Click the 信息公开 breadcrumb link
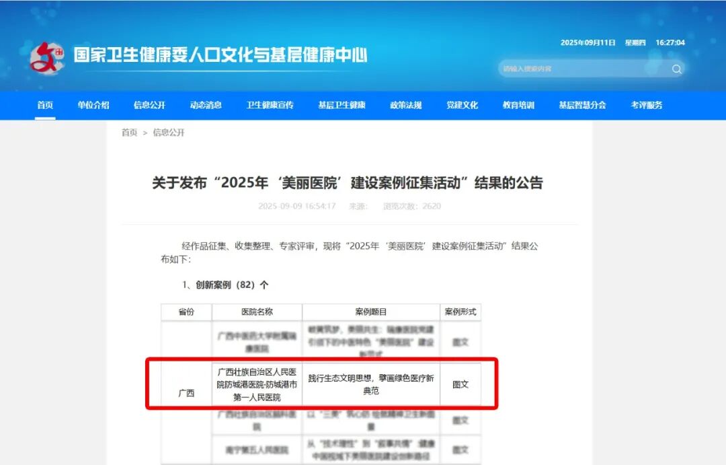726x465 pixels. pos(169,133)
